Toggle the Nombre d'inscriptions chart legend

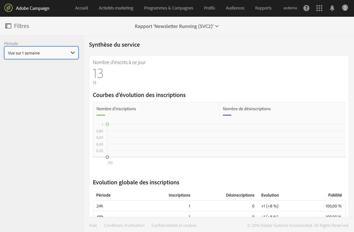116,109
